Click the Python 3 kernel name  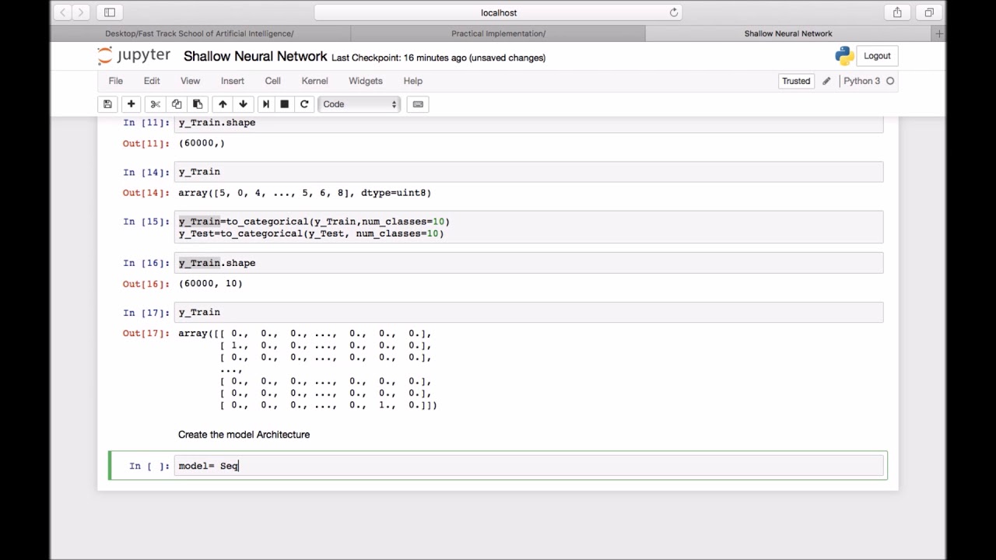(861, 81)
